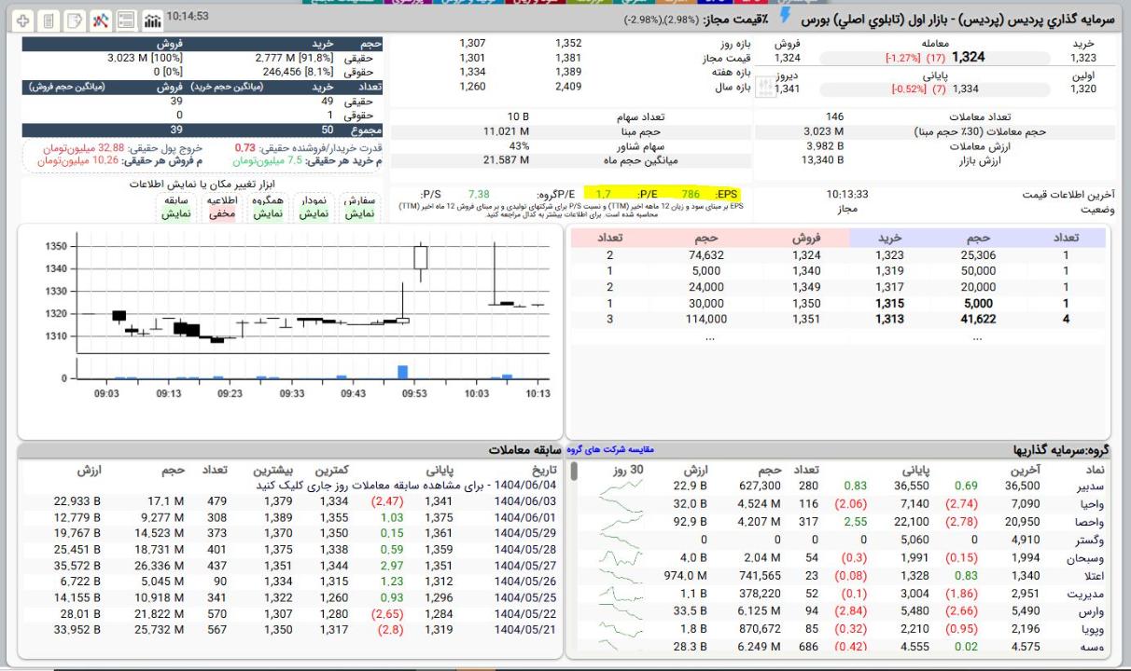Click the document page icon in toolbar
This screenshot has height=671, width=1131.
point(48,20)
